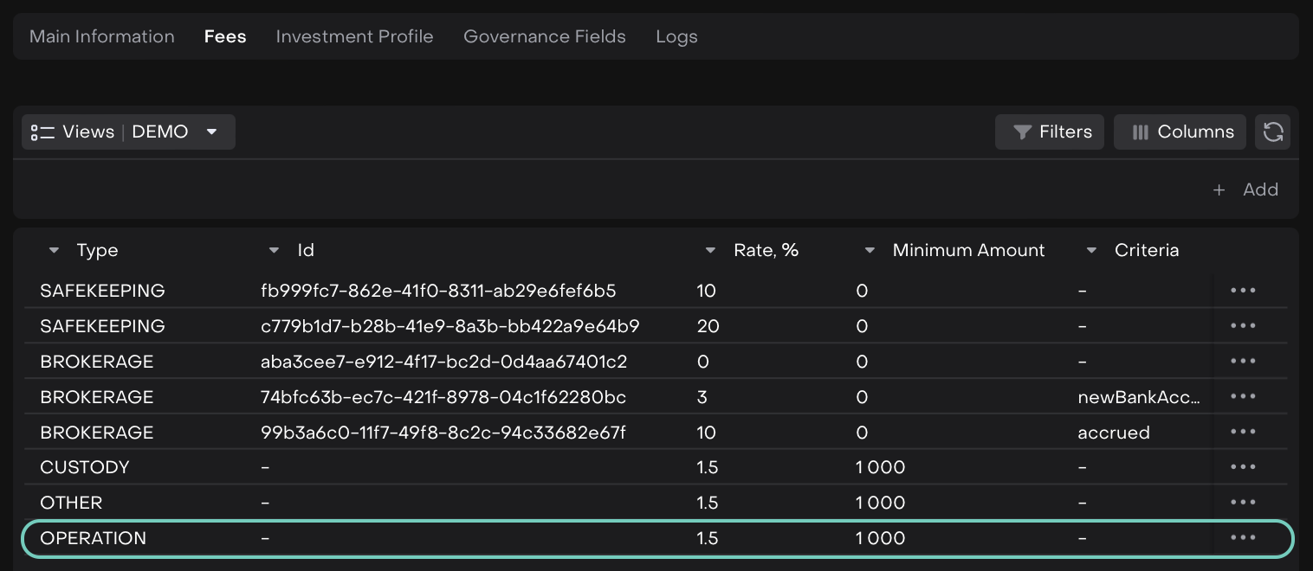Image resolution: width=1313 pixels, height=571 pixels.
Task: Open row menu for BROKERAGE accrued fee
Action: pyautogui.click(x=1243, y=432)
